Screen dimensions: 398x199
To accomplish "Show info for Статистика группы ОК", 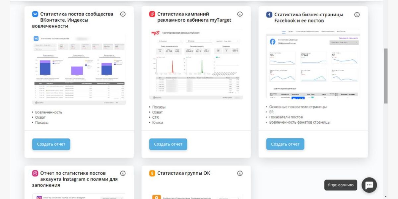I will point(240,173).
